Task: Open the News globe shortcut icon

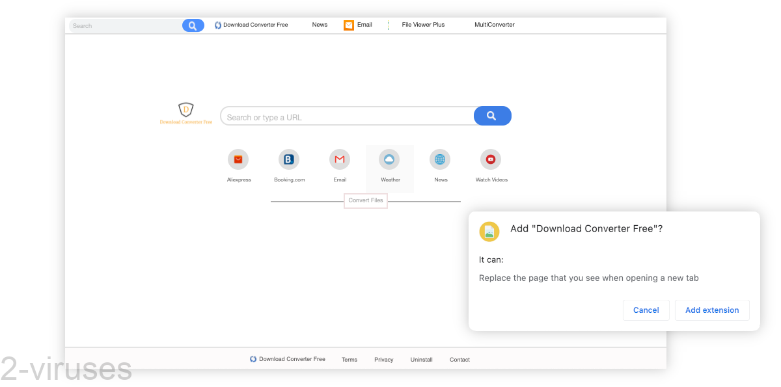Action: (440, 159)
